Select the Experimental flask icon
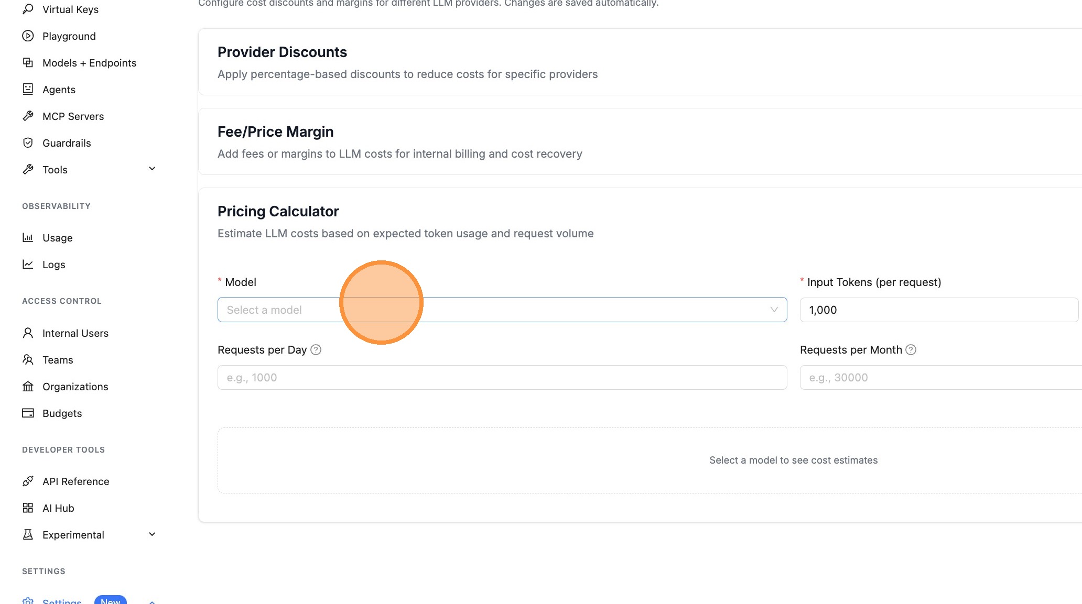Viewport: 1082px width, 604px height. click(x=28, y=534)
